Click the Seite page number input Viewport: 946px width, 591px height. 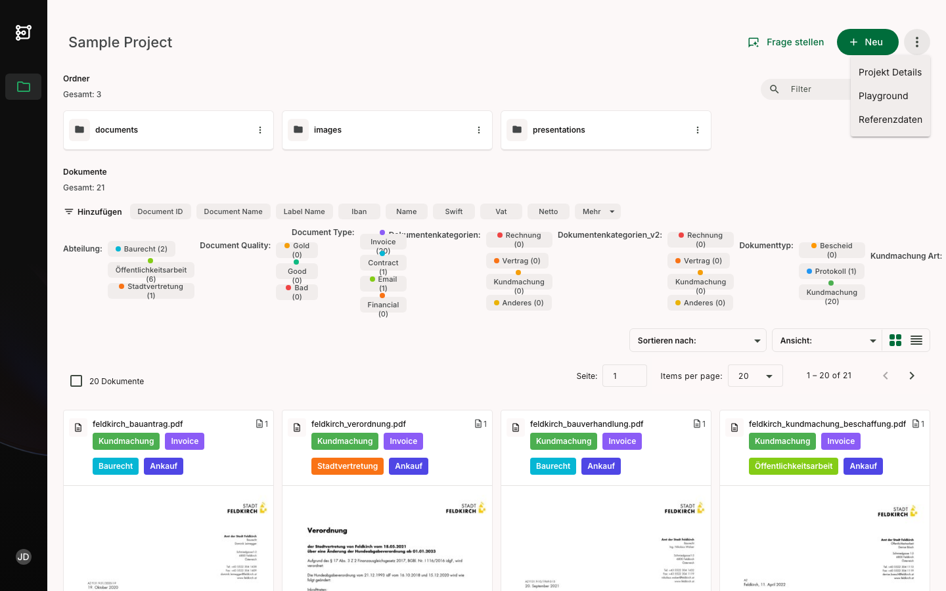pyautogui.click(x=624, y=376)
